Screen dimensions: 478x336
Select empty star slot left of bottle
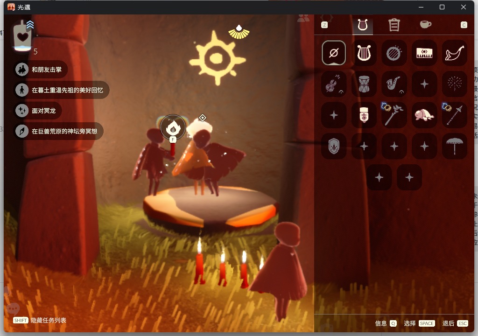click(334, 115)
